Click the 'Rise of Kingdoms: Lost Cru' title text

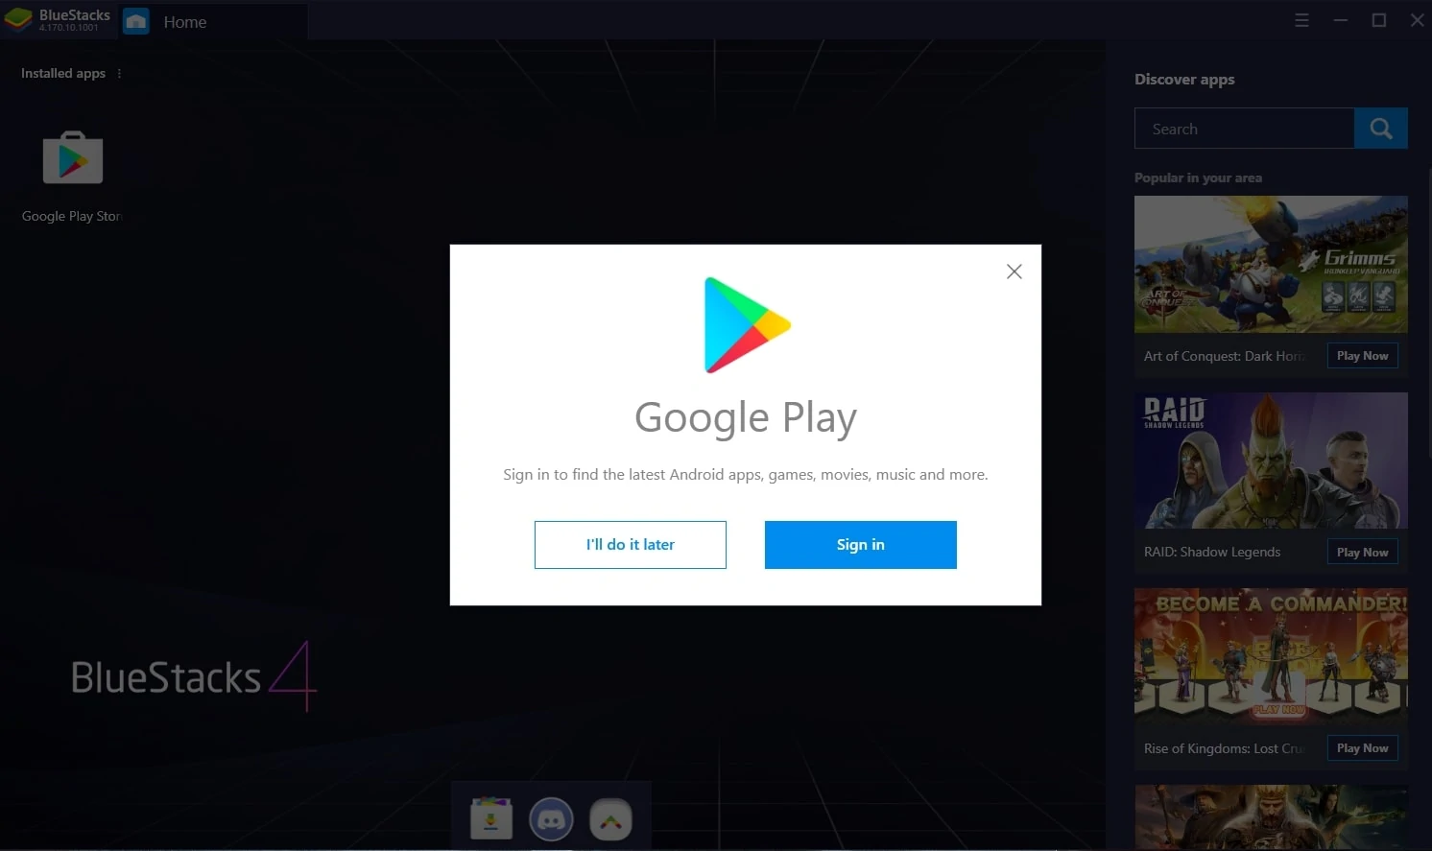(x=1225, y=748)
